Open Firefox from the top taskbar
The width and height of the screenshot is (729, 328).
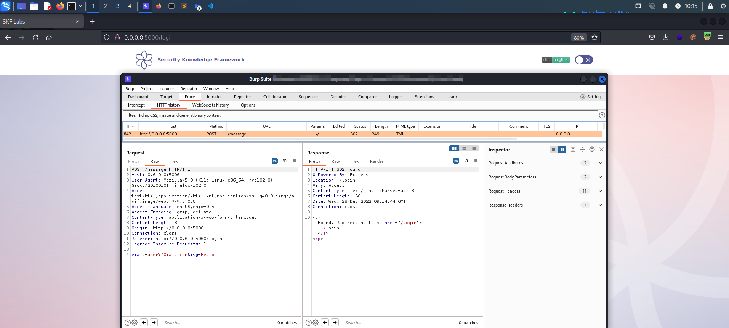[60, 6]
